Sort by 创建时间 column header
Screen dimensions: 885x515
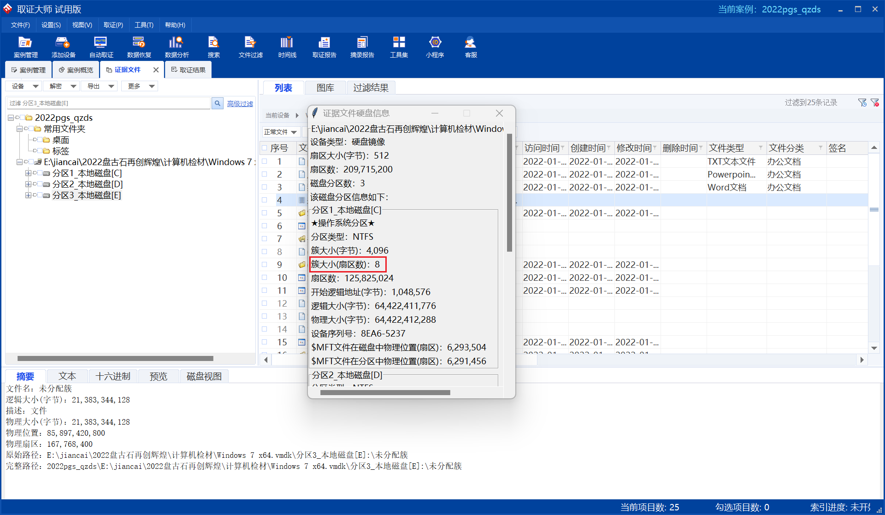[590, 148]
